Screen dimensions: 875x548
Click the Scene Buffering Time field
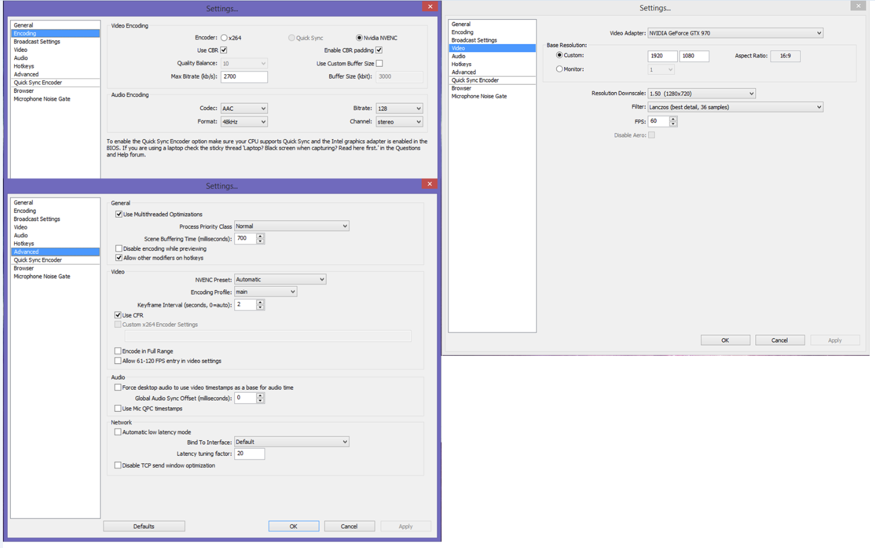pyautogui.click(x=245, y=238)
